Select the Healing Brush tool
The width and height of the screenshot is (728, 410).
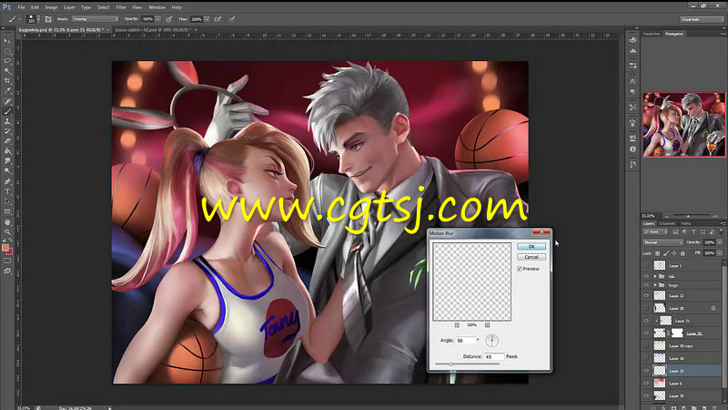7,101
